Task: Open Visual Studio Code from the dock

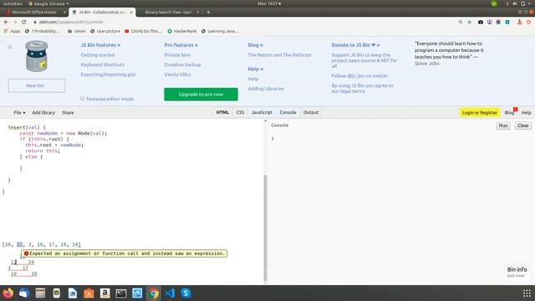Action: 170,293
